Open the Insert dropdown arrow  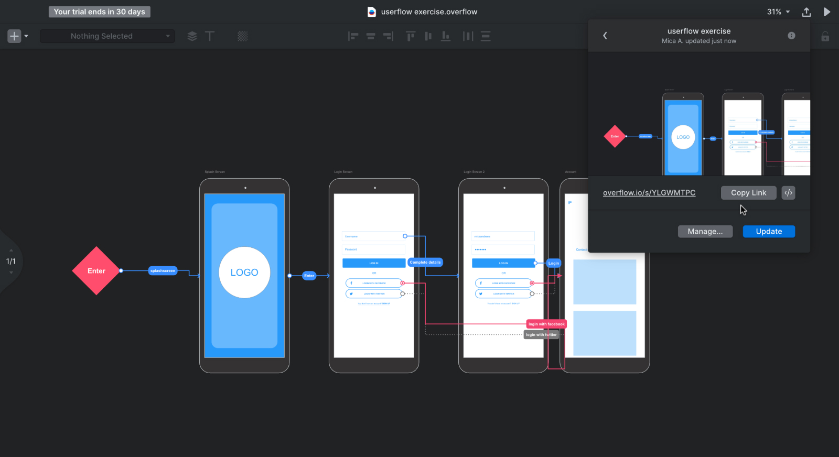coord(26,37)
